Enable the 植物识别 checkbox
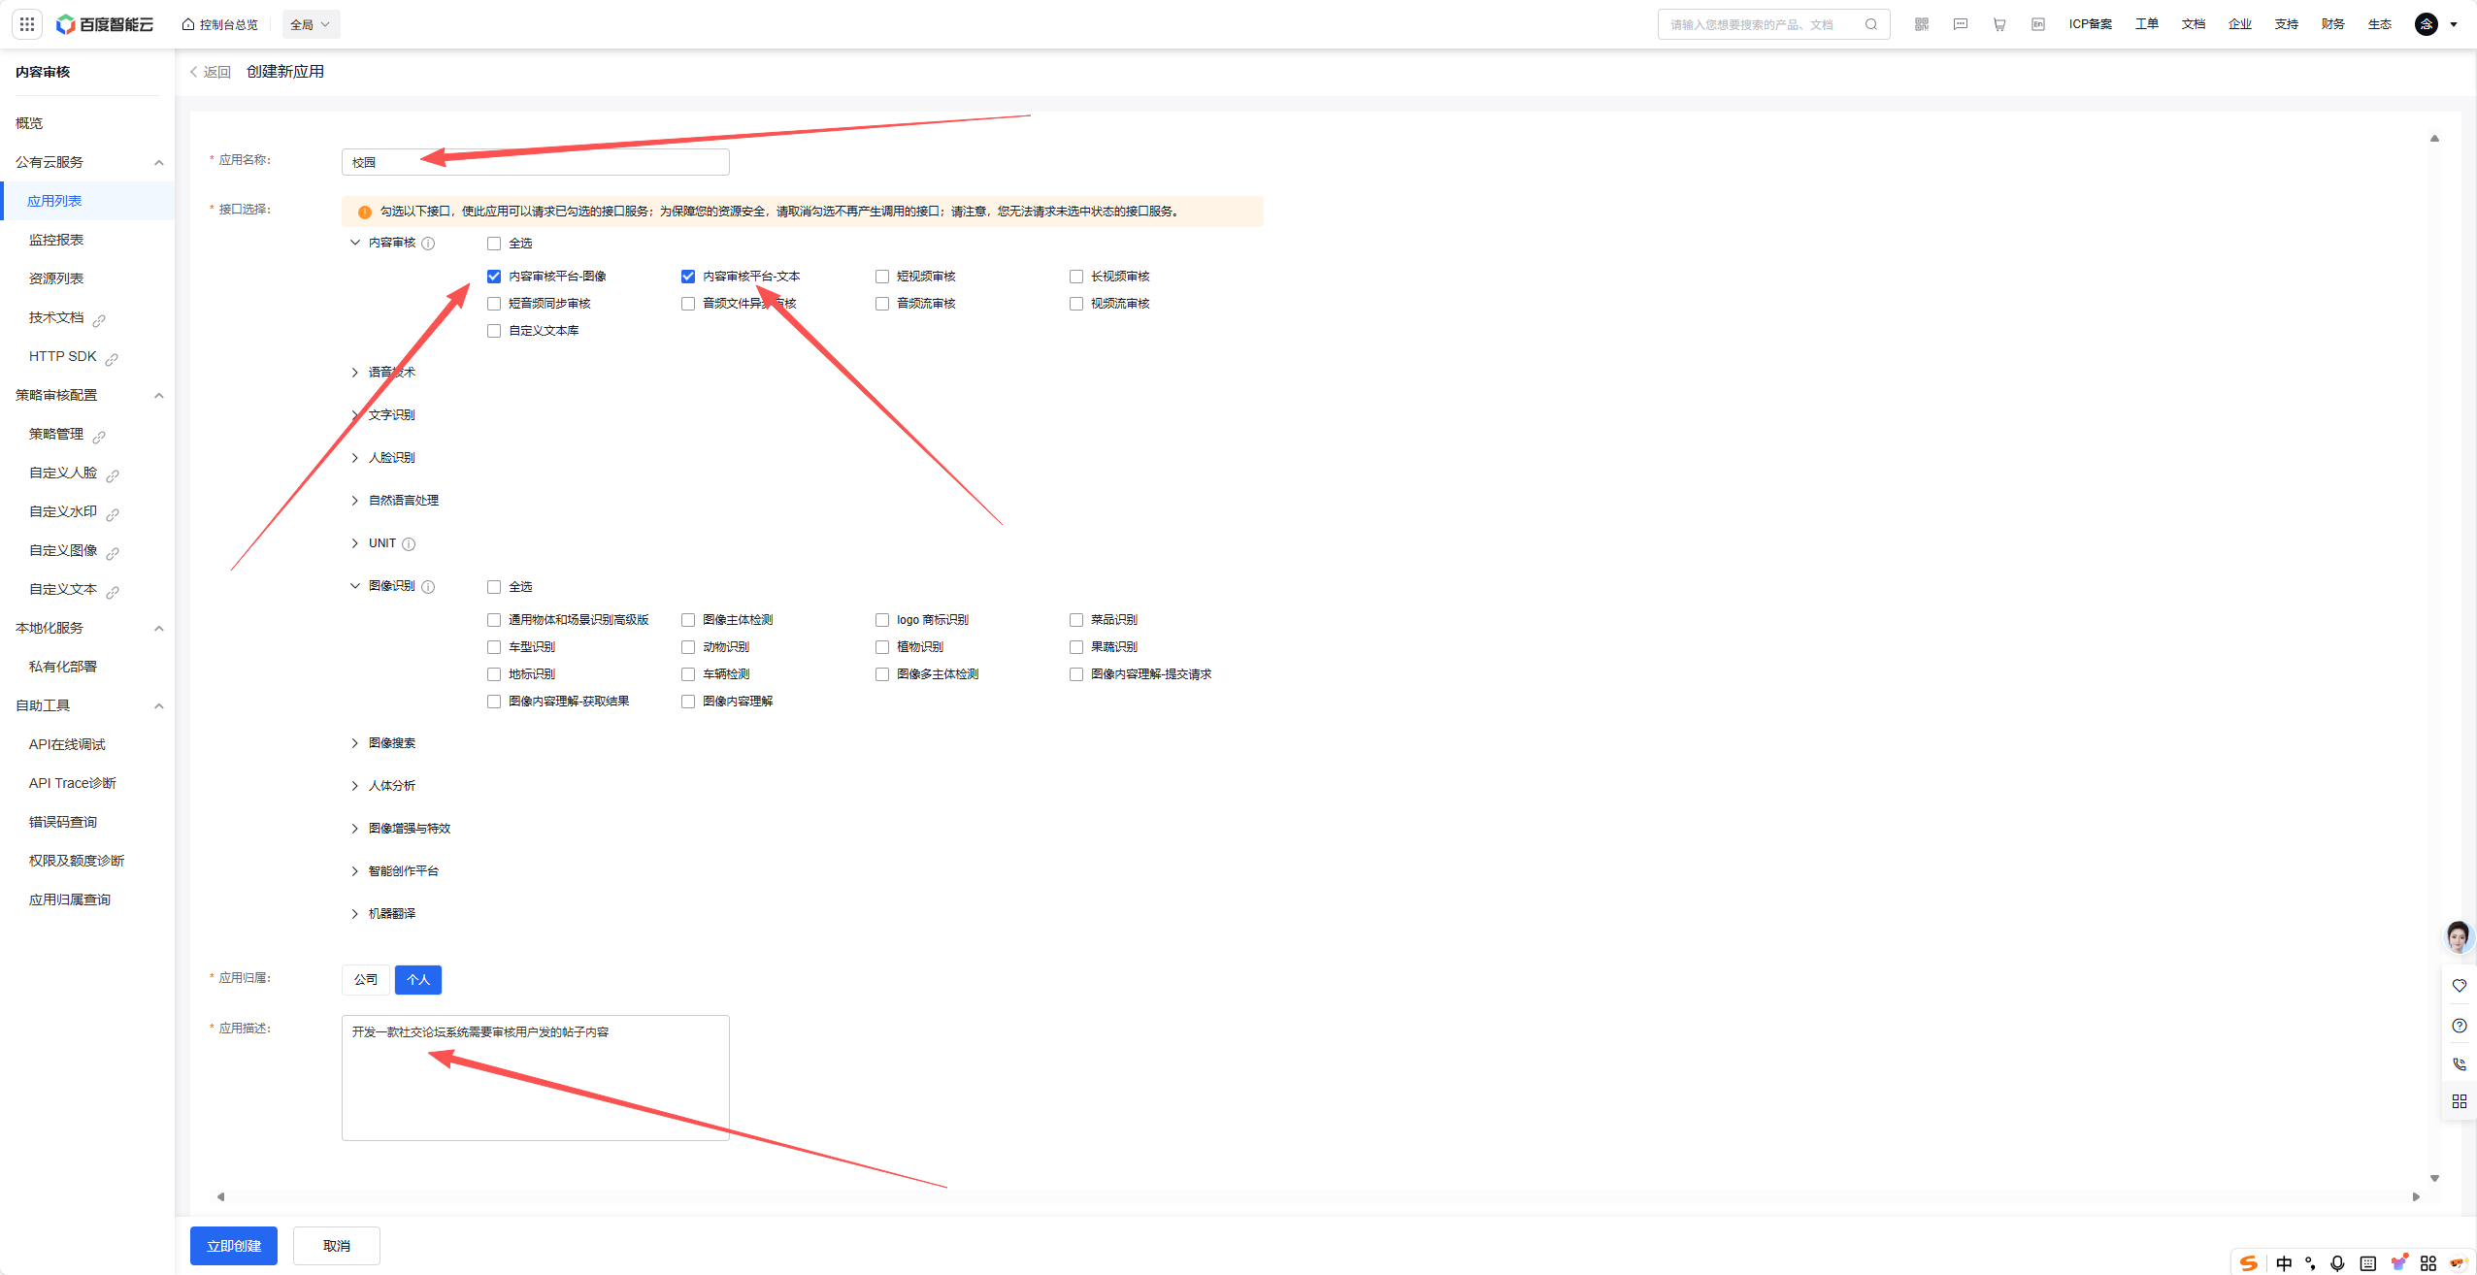Image resolution: width=2477 pixels, height=1275 pixels. point(882,647)
